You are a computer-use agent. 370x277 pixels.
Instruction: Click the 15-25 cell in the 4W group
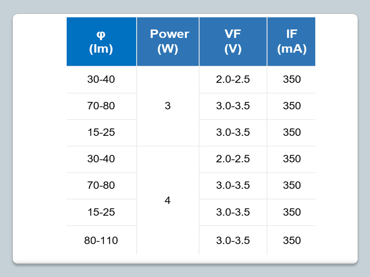[x=101, y=212]
